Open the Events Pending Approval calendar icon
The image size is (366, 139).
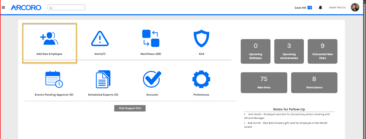[x=54, y=79]
